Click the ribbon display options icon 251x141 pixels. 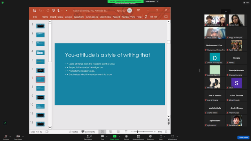[138, 11]
